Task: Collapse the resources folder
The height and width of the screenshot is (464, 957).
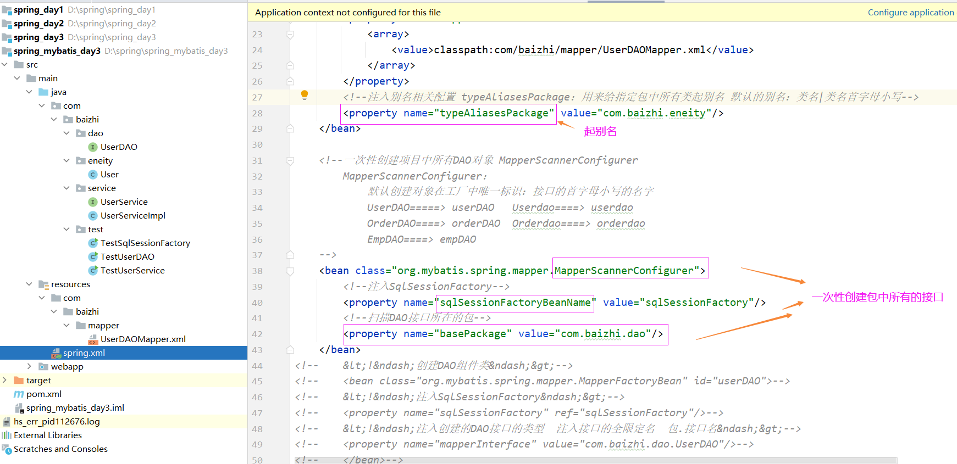Action: [29, 284]
